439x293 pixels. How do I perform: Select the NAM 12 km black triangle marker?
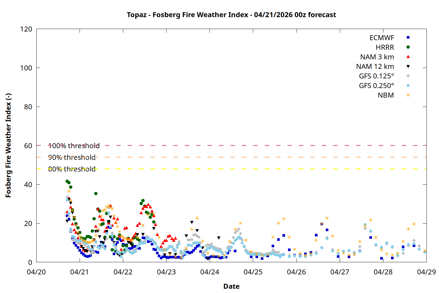point(408,67)
